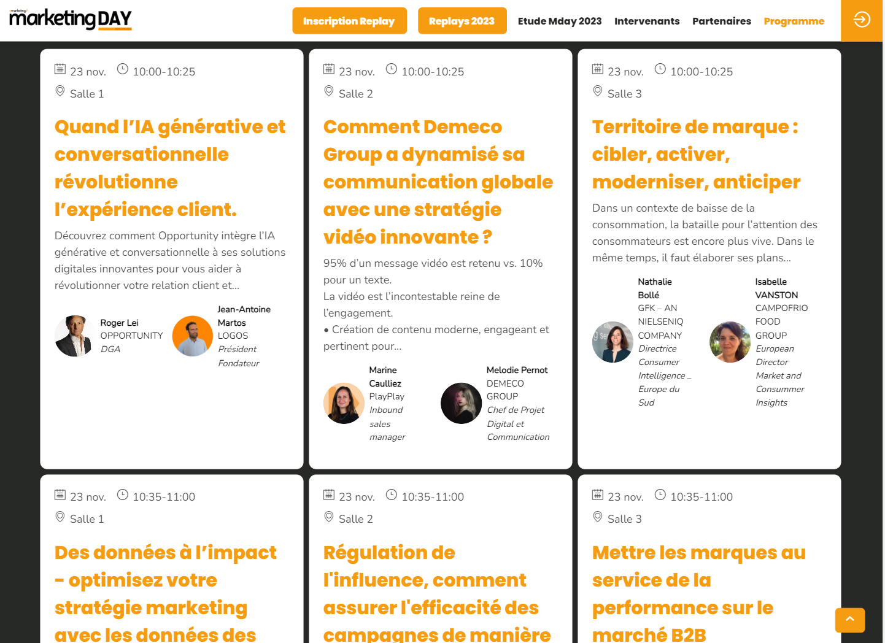This screenshot has height=643, width=885.
Task: Click the login arrow icon in header
Action: tap(862, 20)
